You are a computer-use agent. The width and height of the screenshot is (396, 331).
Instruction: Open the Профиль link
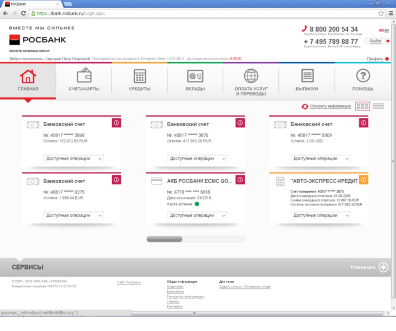click(375, 59)
